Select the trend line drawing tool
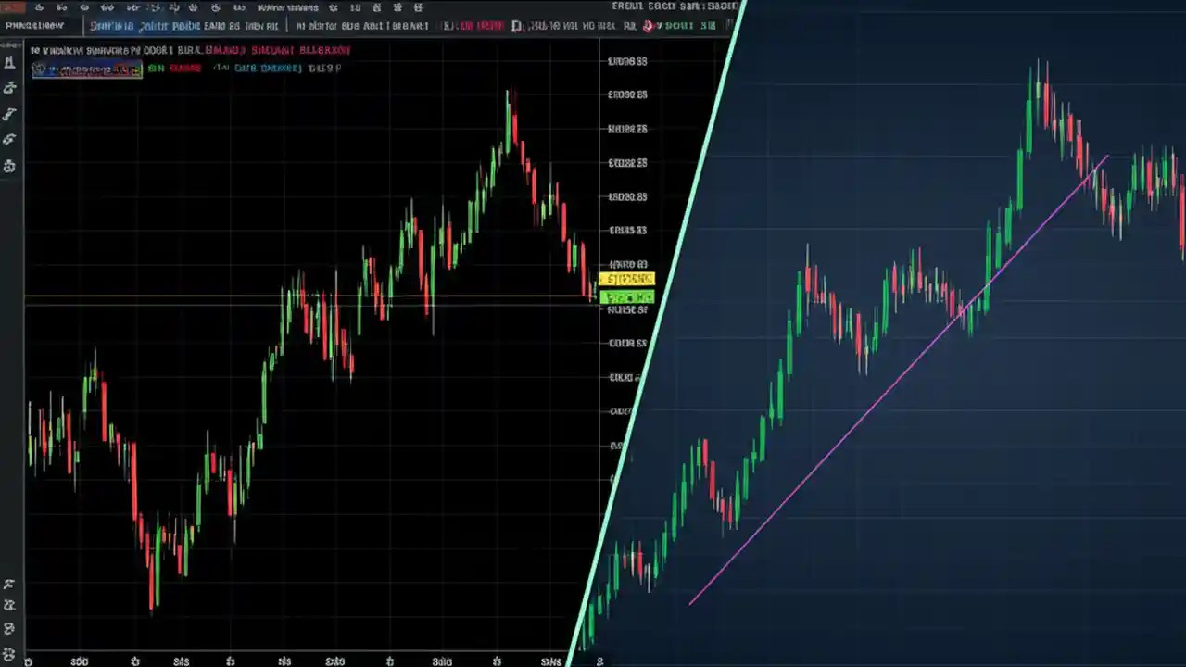The width and height of the screenshot is (1186, 667). (10, 87)
